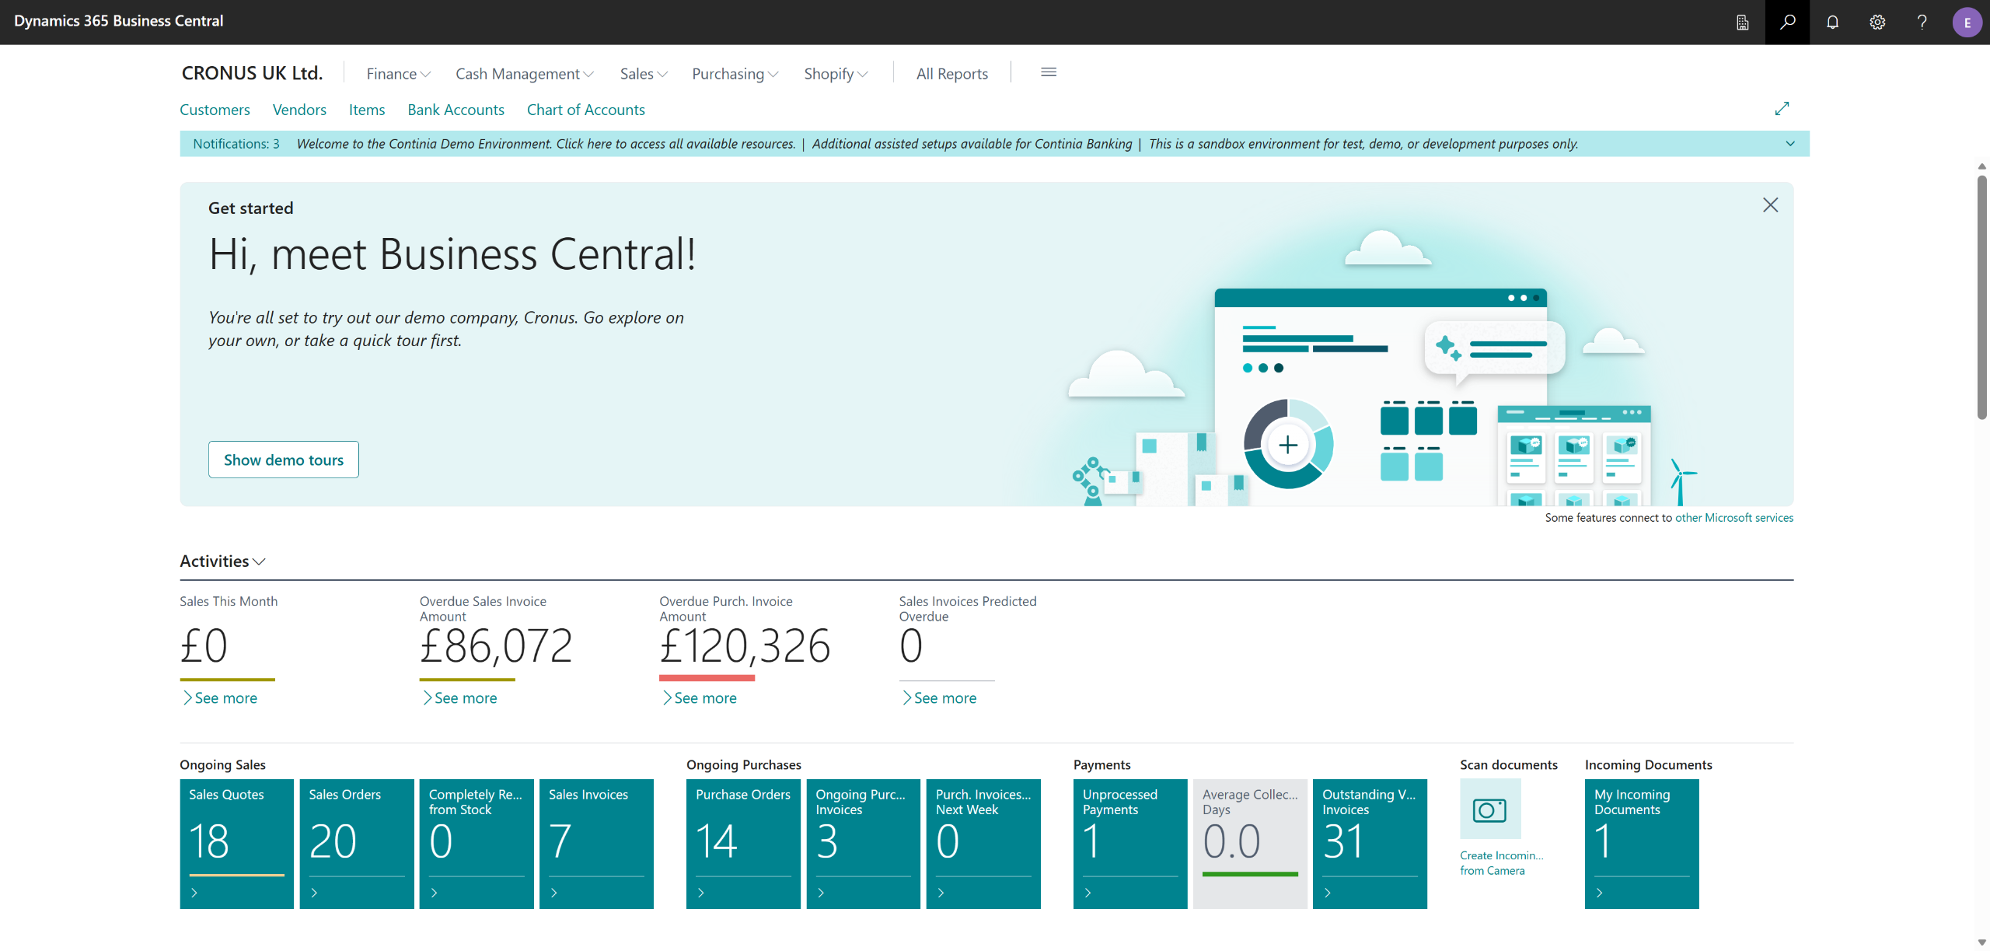Screen dimensions: 1990x951
Task: Expand the Purchasing menu
Action: [735, 74]
